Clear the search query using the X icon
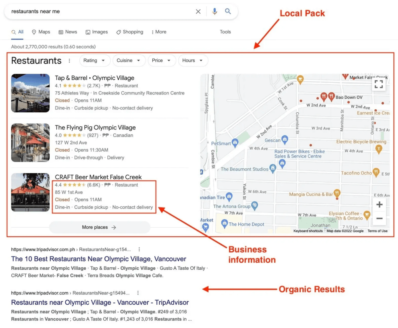 tap(198, 11)
